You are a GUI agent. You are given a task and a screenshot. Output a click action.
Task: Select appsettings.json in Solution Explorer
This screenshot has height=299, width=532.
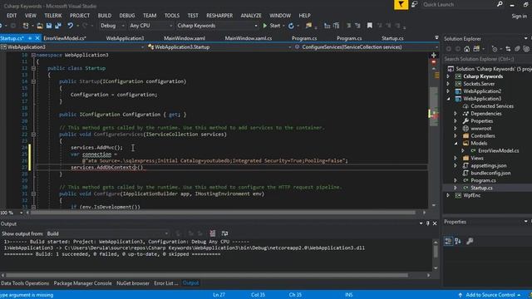[x=489, y=166]
